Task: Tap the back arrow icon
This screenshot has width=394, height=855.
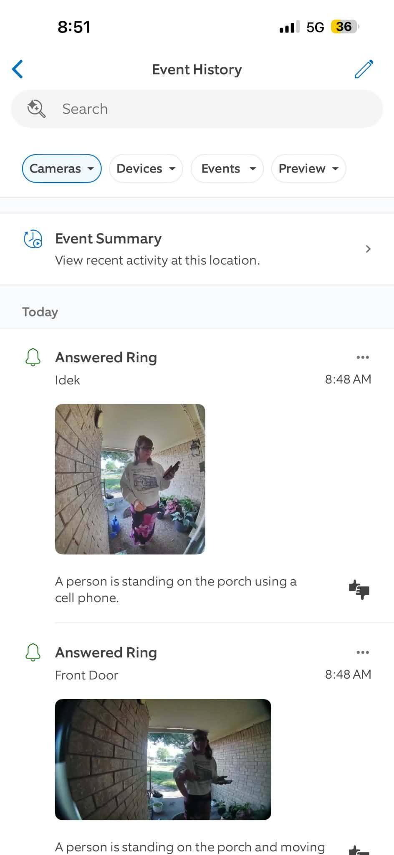Action: (x=18, y=69)
